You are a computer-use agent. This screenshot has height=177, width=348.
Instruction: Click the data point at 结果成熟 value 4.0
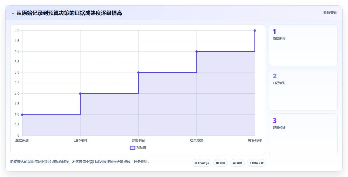click(x=197, y=51)
